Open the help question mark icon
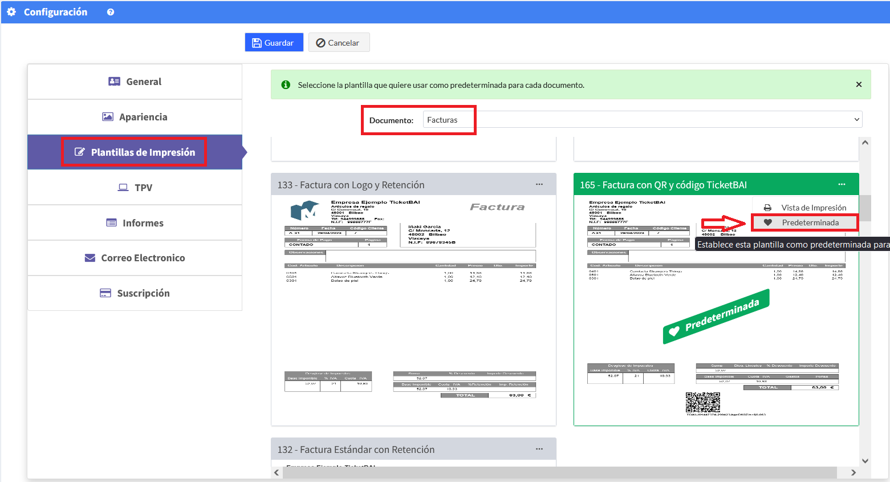890x482 pixels. (111, 12)
